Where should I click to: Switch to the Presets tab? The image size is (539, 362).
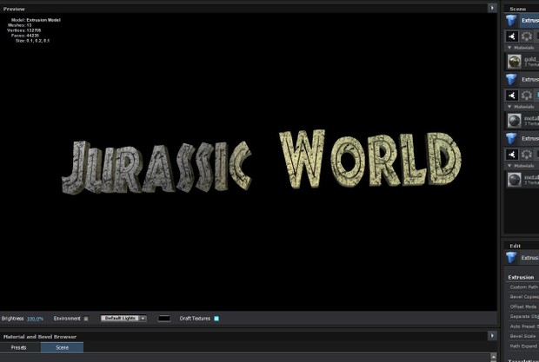click(x=18, y=347)
